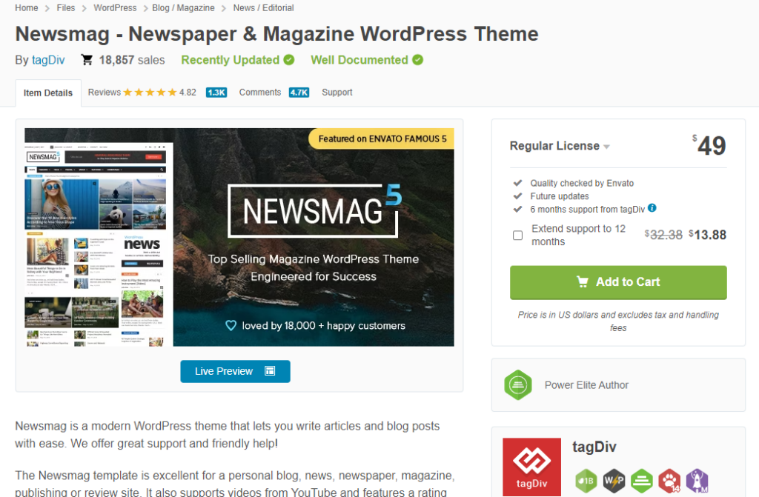Click the red paw print badge
Image resolution: width=759 pixels, height=497 pixels.
point(669,481)
